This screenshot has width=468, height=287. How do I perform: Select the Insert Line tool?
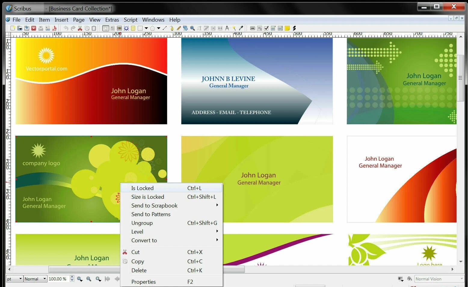[x=165, y=28]
